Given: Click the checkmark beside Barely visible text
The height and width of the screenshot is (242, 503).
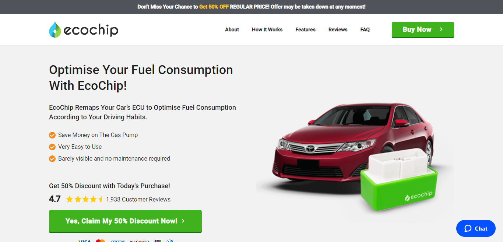Looking at the screenshot, I should (52, 158).
